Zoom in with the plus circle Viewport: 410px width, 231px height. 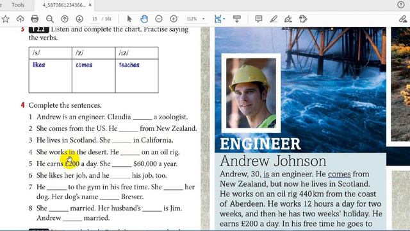[174, 19]
